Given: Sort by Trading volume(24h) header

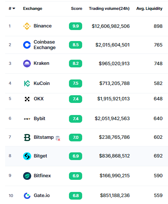Looking at the screenshot, I should [x=109, y=8].
